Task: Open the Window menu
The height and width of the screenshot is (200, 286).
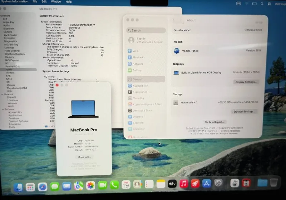Action: pyautogui.click(x=56, y=1)
